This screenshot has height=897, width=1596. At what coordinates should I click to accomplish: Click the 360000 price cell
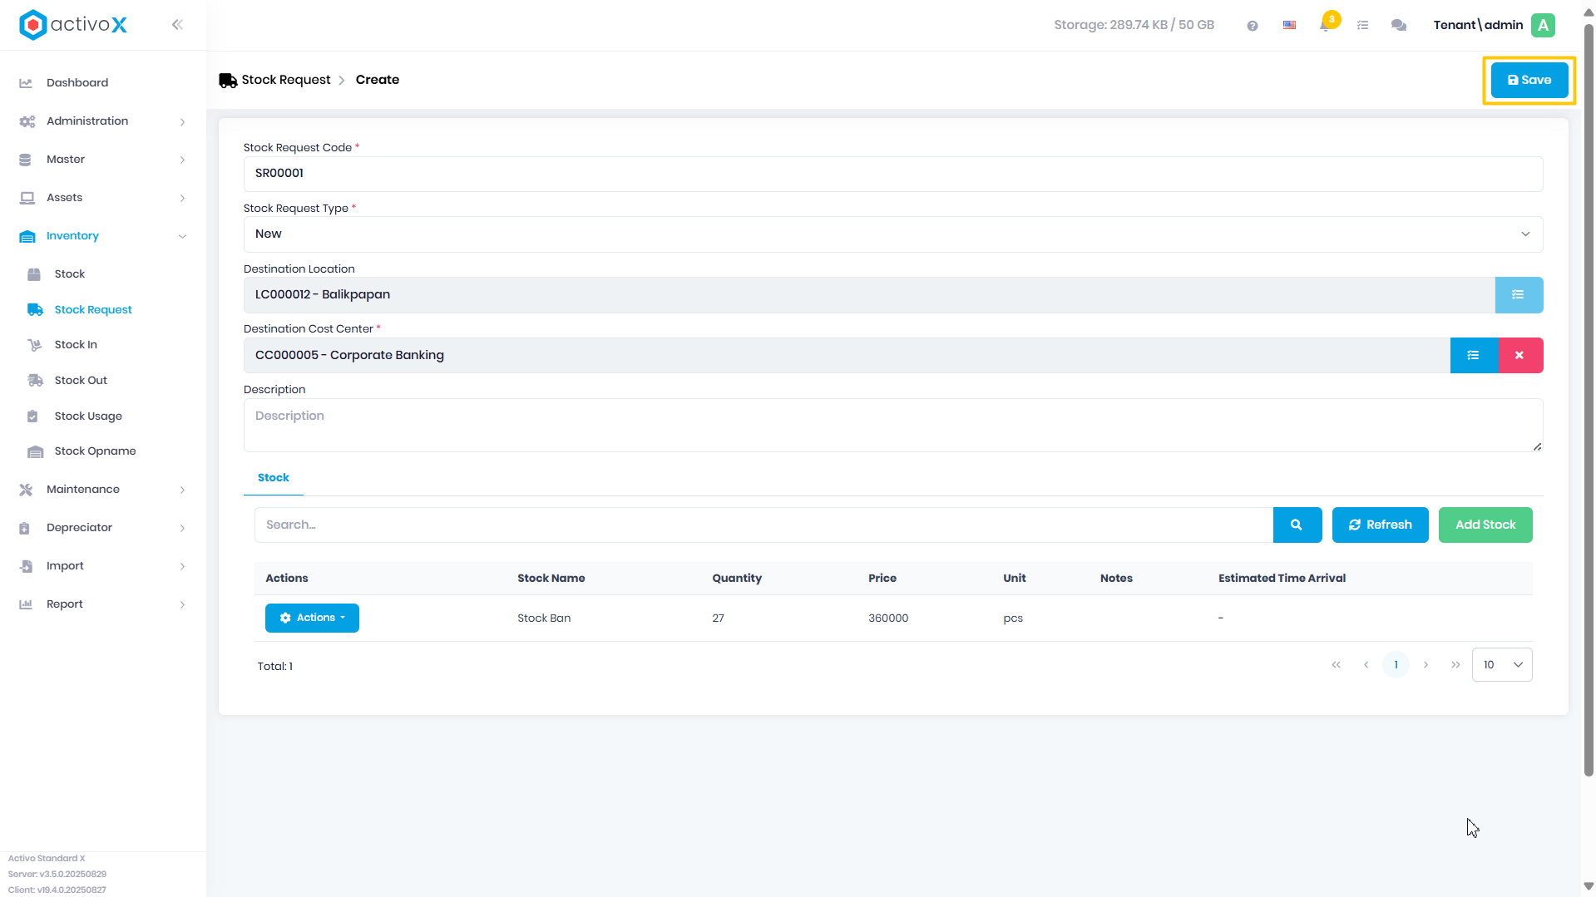(x=887, y=619)
